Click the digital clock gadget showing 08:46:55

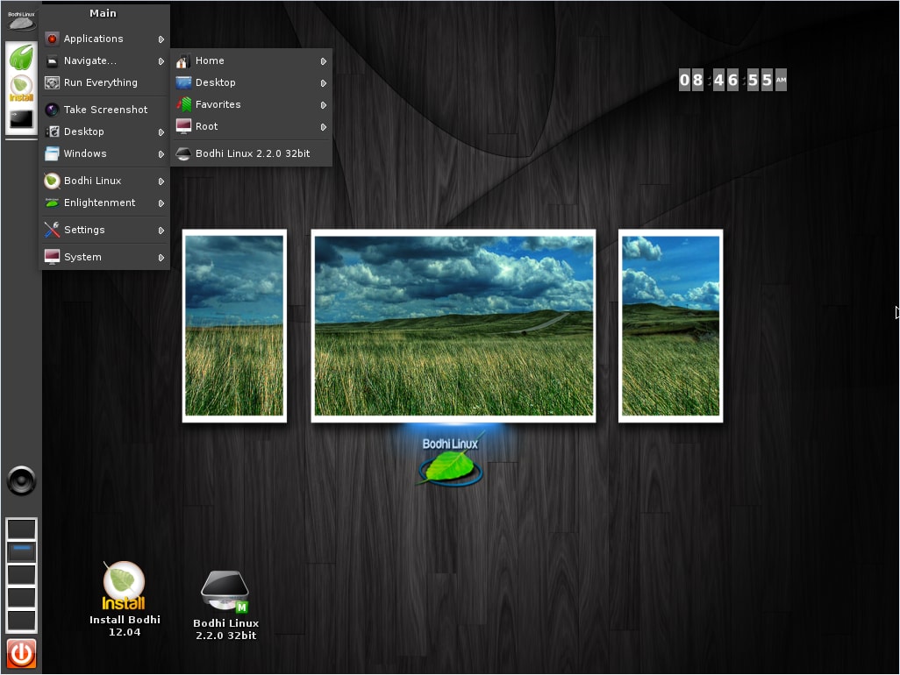732,81
